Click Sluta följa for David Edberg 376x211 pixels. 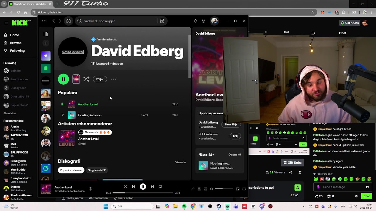[231, 125]
